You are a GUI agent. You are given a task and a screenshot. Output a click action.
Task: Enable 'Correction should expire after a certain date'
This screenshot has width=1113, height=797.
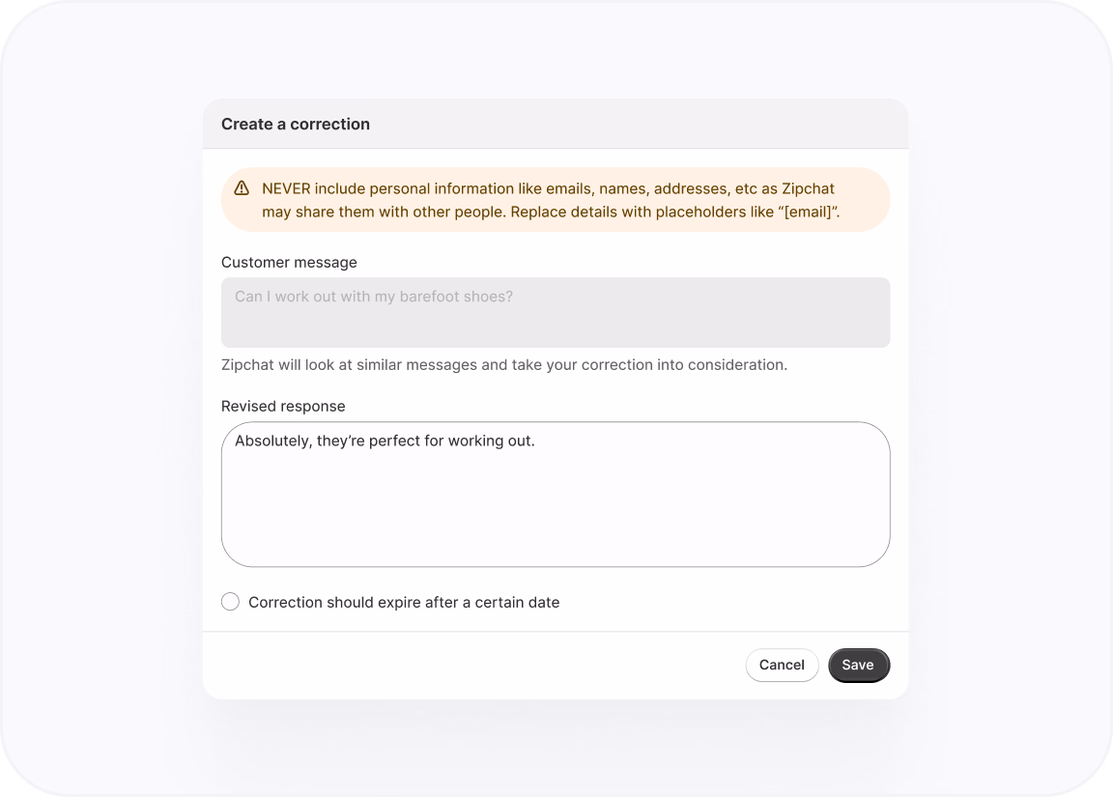[x=230, y=601]
